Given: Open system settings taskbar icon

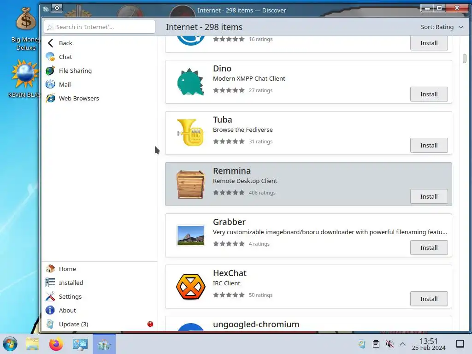Looking at the screenshot, I should coord(80,344).
